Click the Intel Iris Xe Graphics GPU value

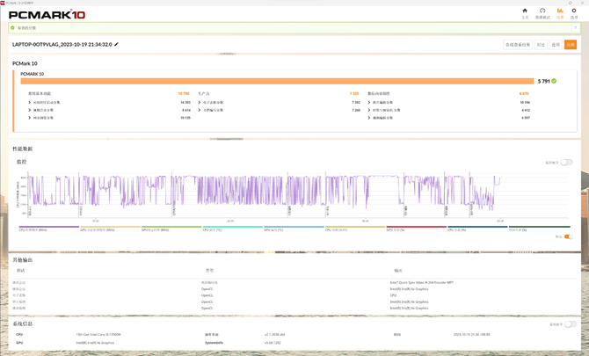(x=95, y=343)
